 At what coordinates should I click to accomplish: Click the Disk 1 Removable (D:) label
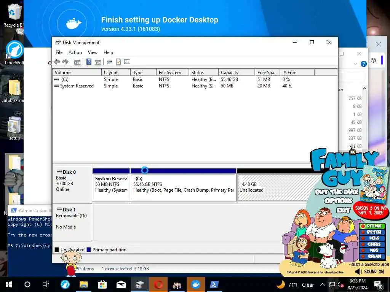pyautogui.click(x=72, y=222)
